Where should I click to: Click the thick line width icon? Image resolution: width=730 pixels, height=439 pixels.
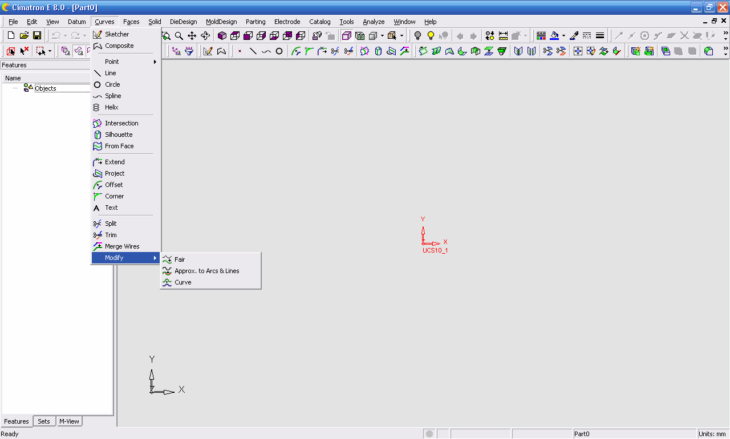[600, 35]
